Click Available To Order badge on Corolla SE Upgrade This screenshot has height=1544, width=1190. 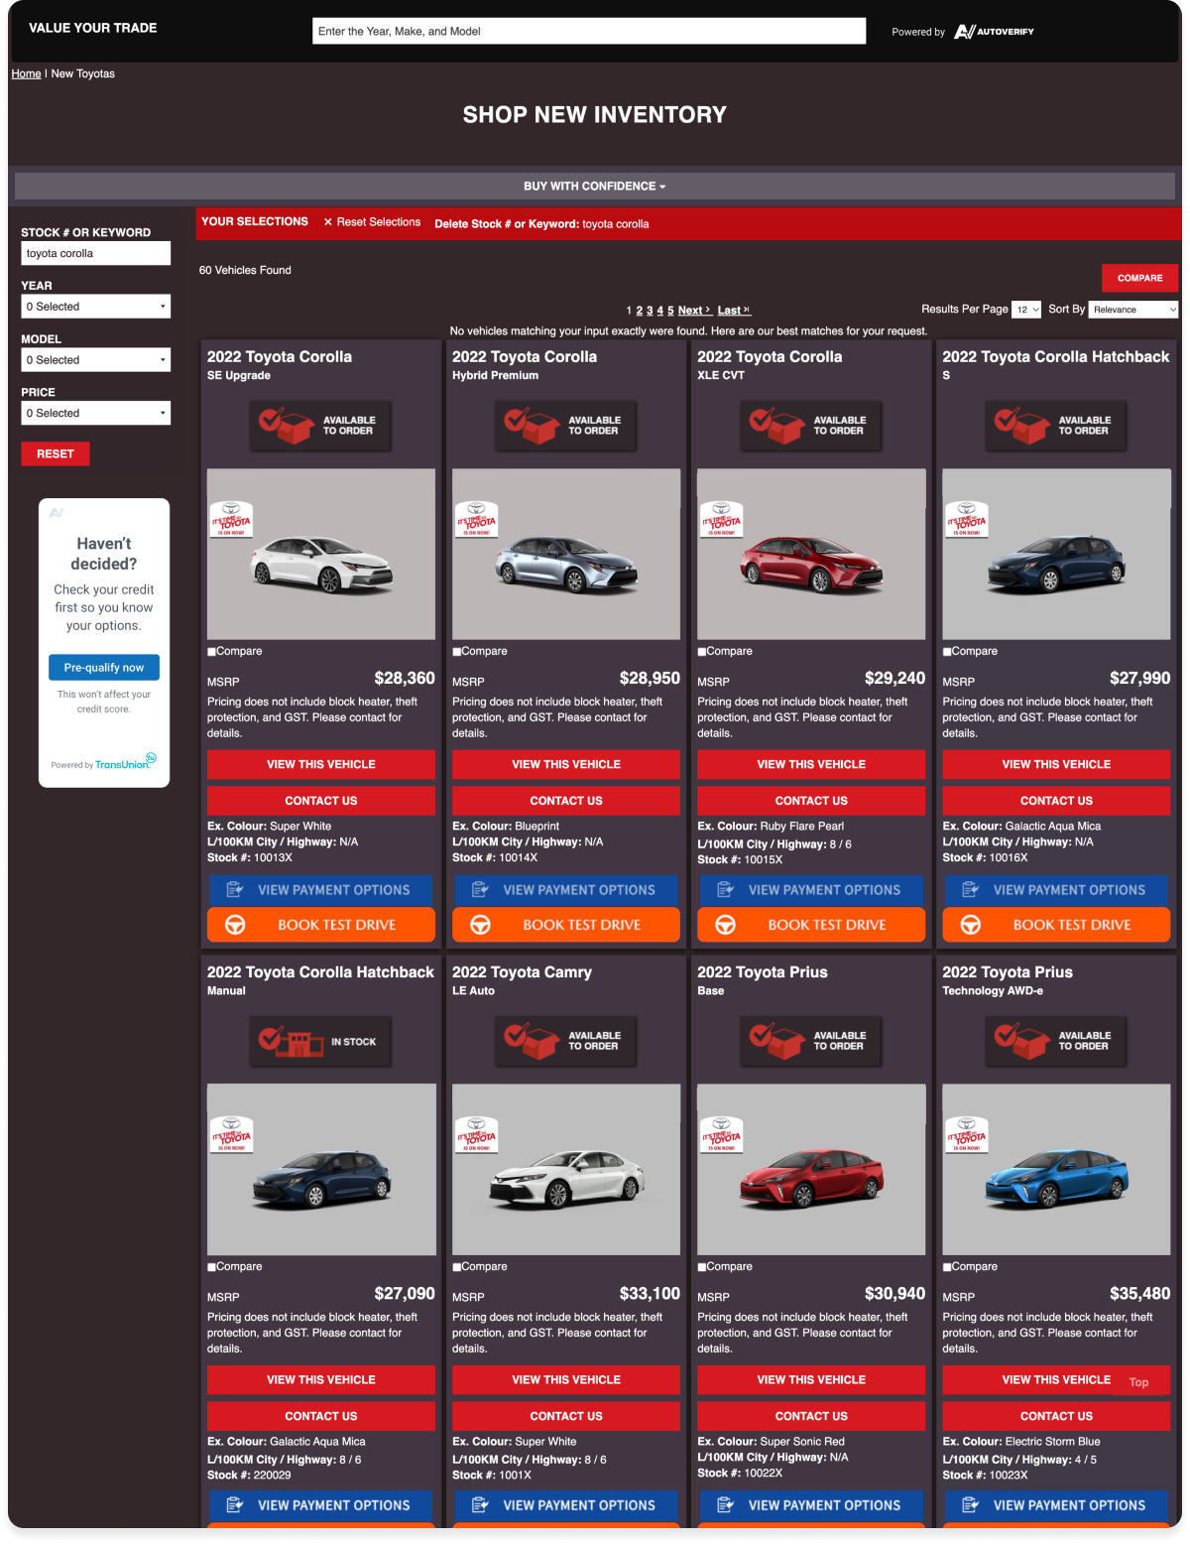click(320, 426)
